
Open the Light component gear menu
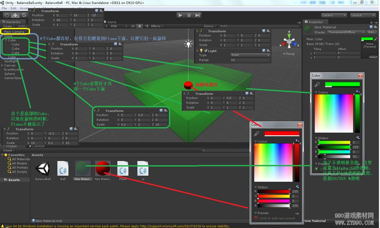point(268,51)
